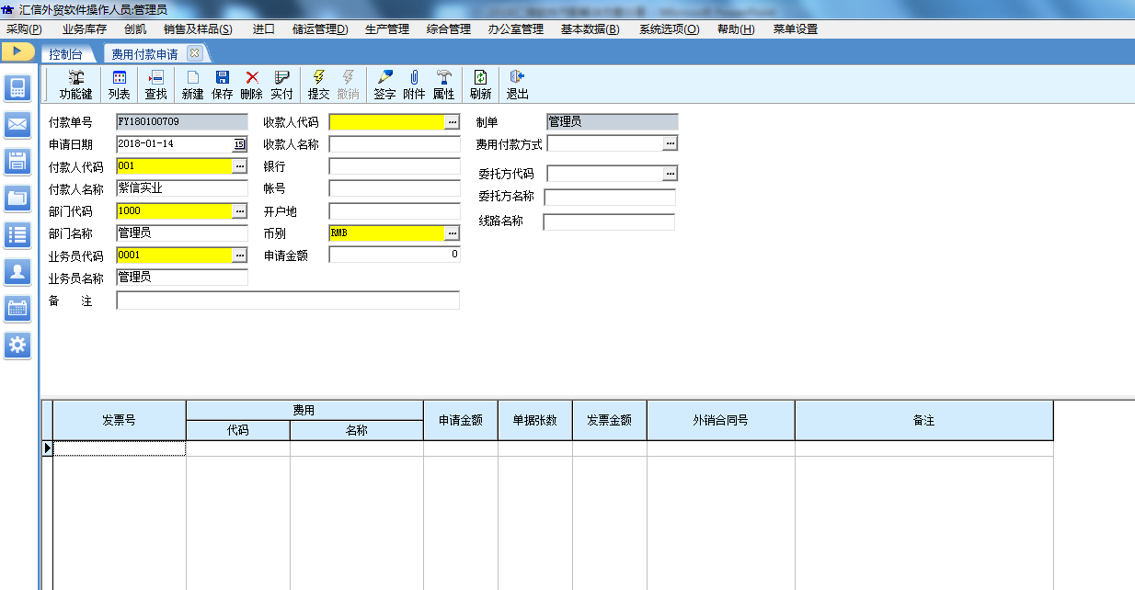This screenshot has height=590, width=1135.
Task: Click the 新建 (New) toolbar icon
Action: pos(192,79)
